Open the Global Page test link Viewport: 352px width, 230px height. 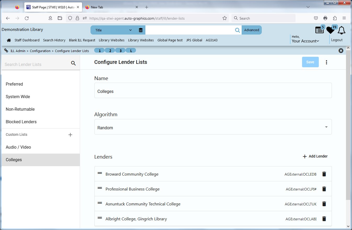click(x=170, y=40)
